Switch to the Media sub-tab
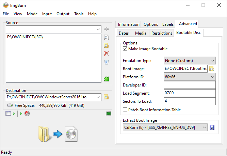The image size is (227, 156). click(x=141, y=33)
